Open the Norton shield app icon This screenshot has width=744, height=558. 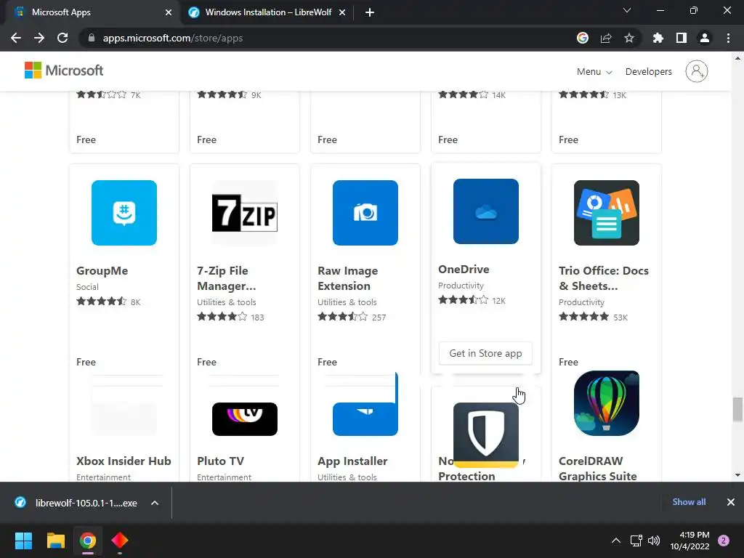(485, 434)
